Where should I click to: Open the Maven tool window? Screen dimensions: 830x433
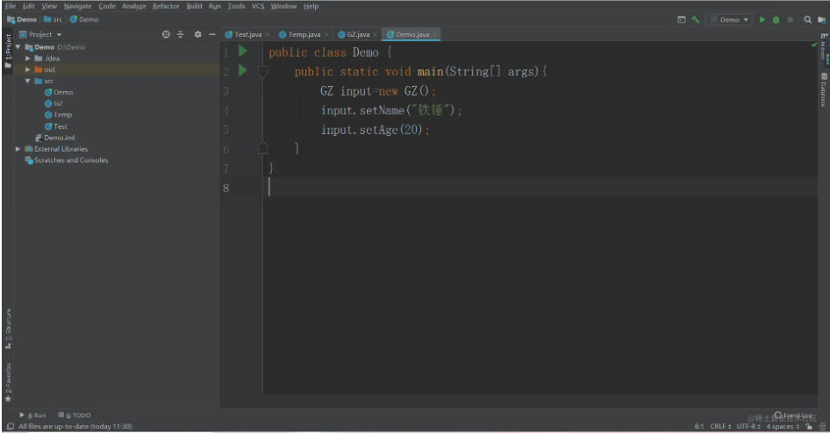click(x=824, y=48)
